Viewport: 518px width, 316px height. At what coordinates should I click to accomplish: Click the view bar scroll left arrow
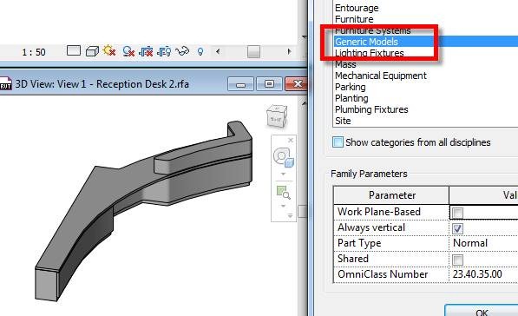[218, 51]
